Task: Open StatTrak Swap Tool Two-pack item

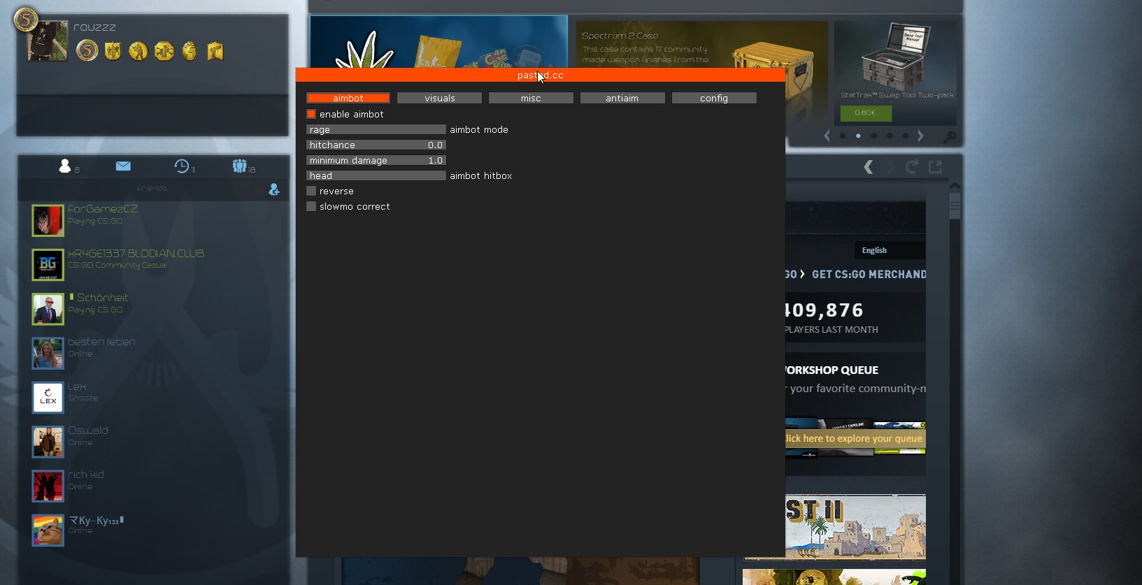Action: pos(896,73)
